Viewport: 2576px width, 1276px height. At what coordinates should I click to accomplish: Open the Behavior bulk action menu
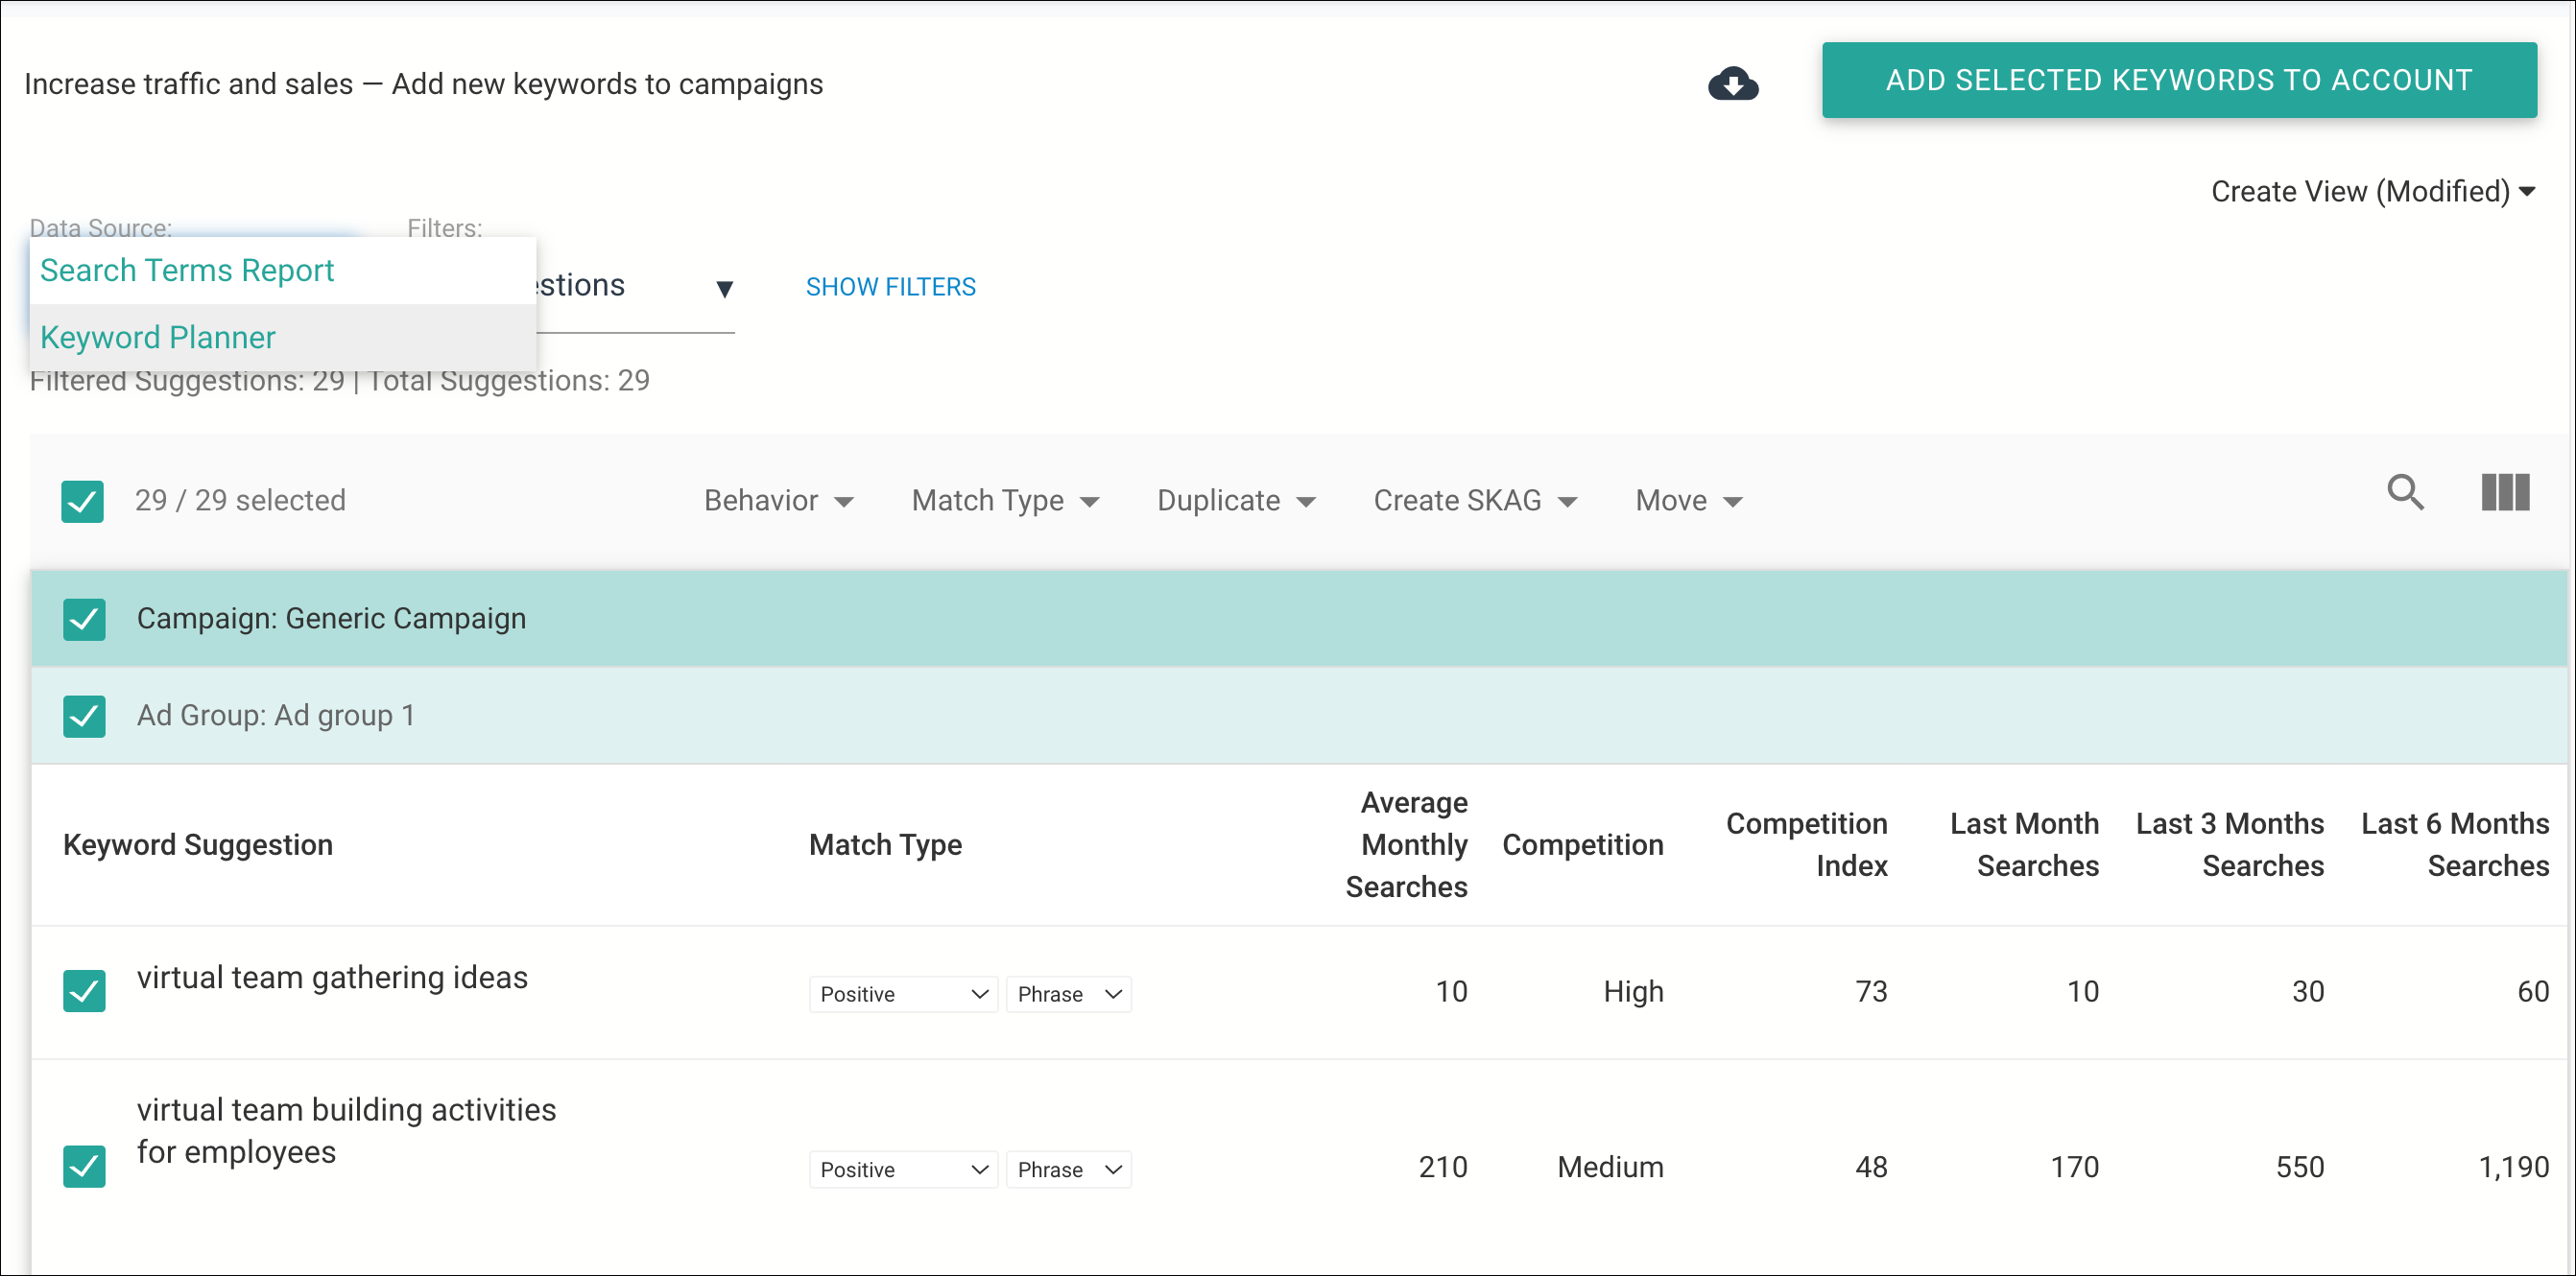click(x=779, y=501)
